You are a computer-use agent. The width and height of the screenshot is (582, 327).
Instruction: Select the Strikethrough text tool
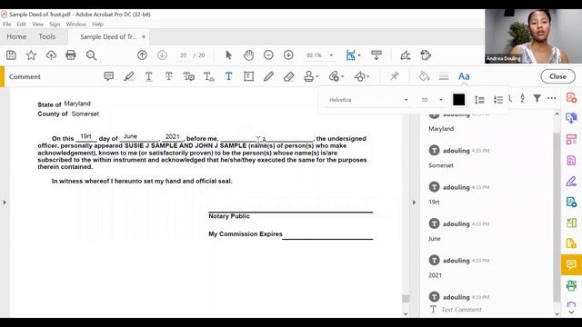[168, 76]
